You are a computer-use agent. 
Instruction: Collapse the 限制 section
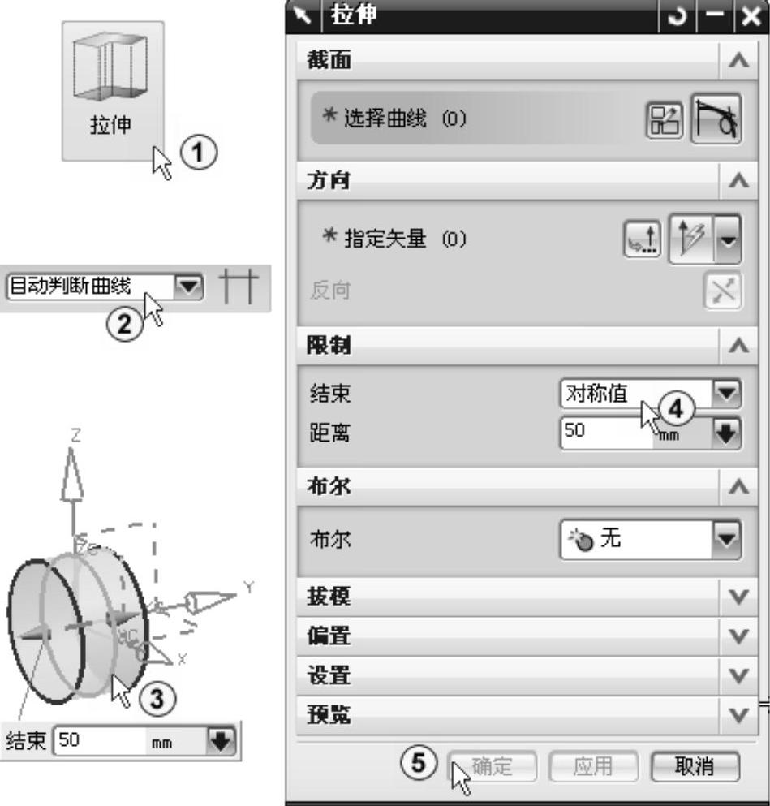pos(738,346)
